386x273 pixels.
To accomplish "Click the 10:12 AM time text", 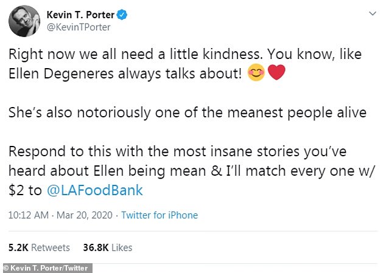I will 28,215.
